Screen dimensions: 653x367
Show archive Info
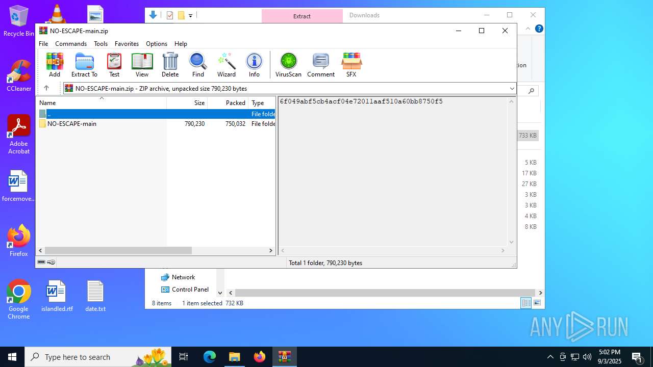254,65
